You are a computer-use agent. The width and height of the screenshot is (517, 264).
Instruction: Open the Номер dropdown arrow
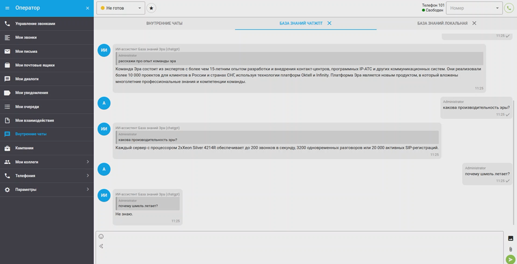coord(497,8)
